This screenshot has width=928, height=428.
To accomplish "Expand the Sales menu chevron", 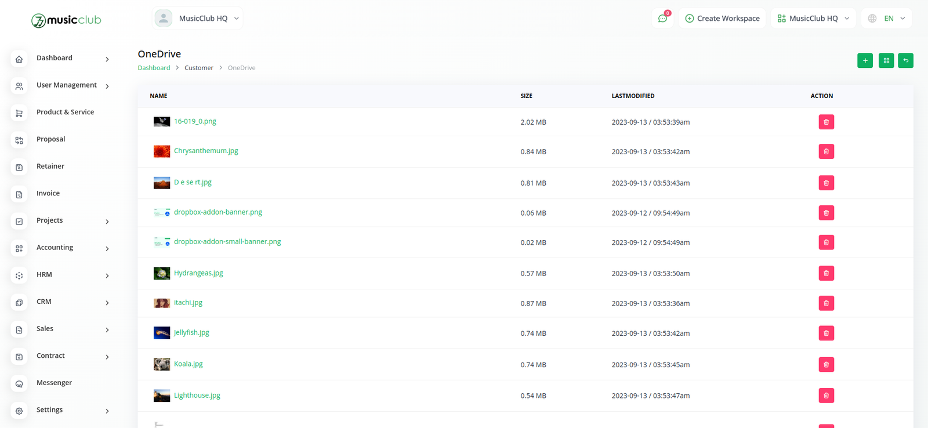I will 107,330.
